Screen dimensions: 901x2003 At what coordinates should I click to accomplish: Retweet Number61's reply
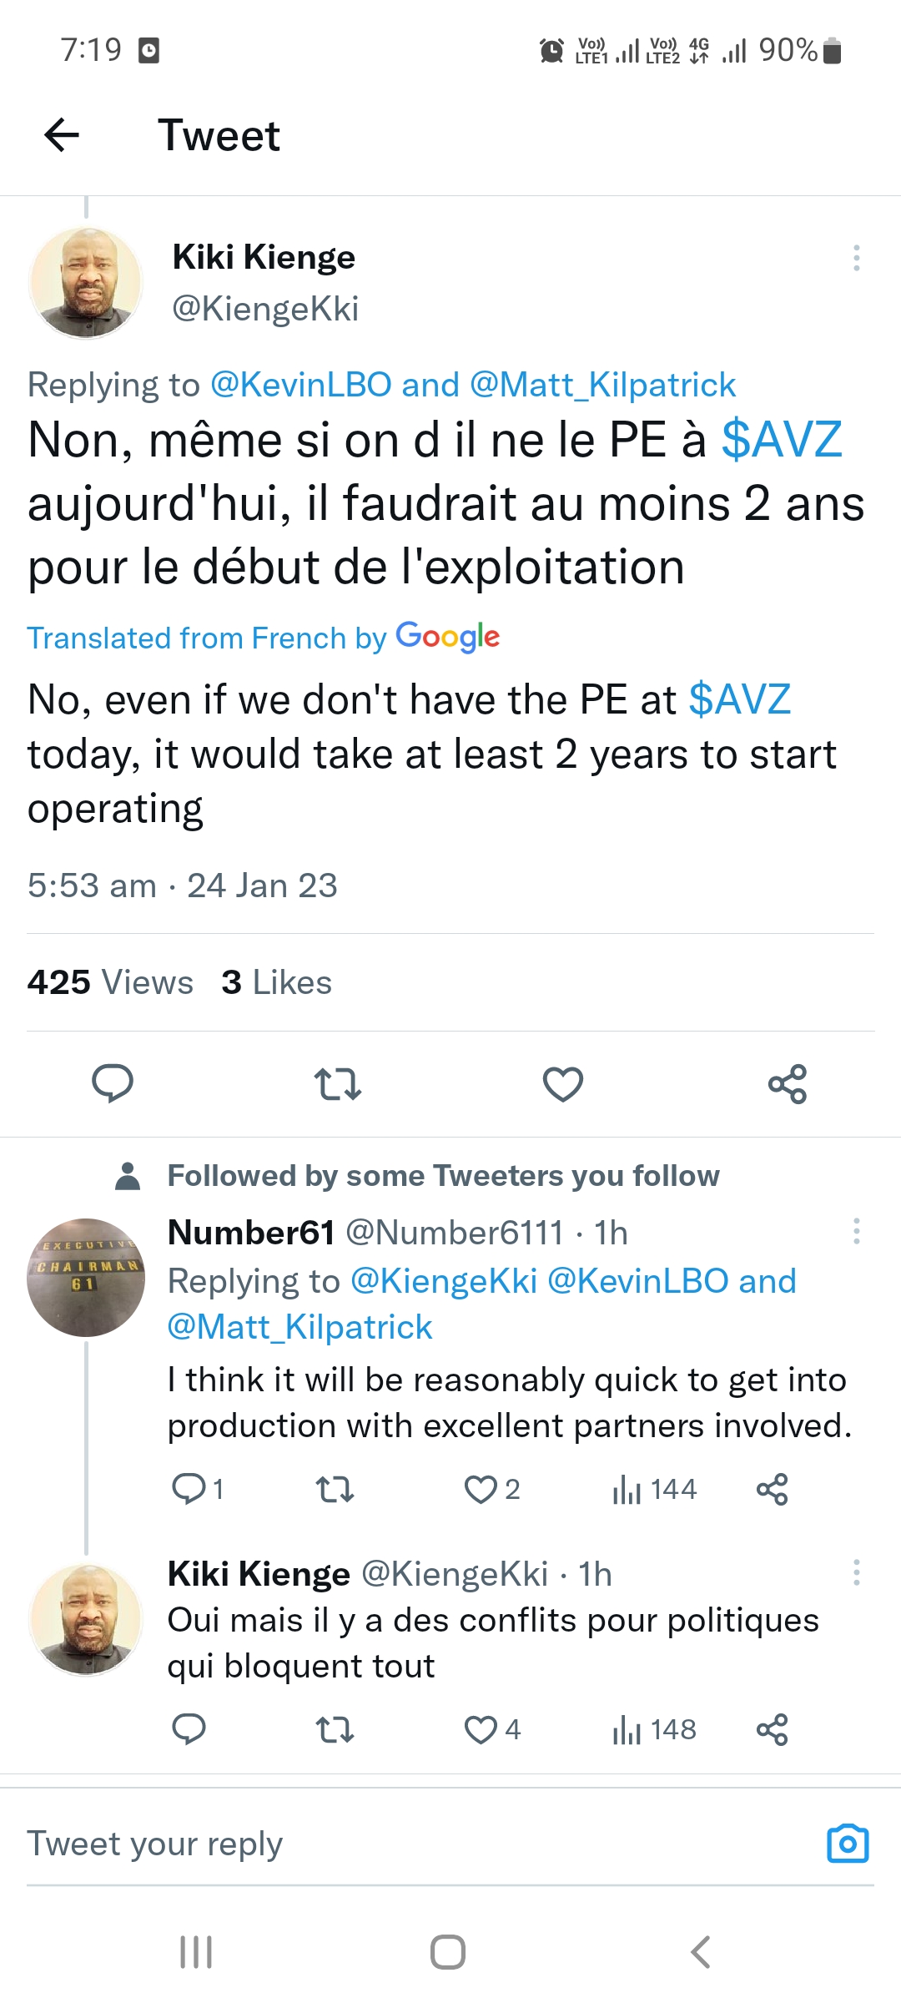[x=335, y=1489]
